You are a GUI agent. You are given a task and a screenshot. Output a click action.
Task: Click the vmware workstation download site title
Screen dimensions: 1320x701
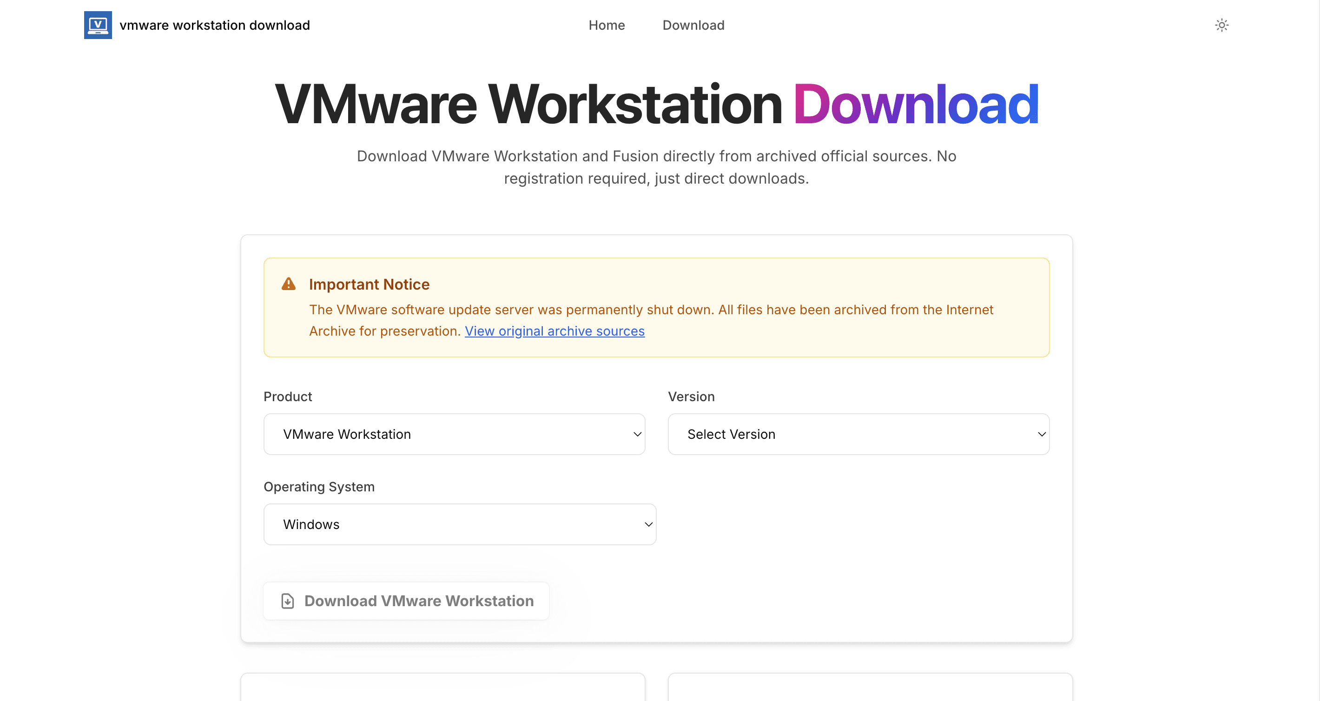pyautogui.click(x=214, y=25)
